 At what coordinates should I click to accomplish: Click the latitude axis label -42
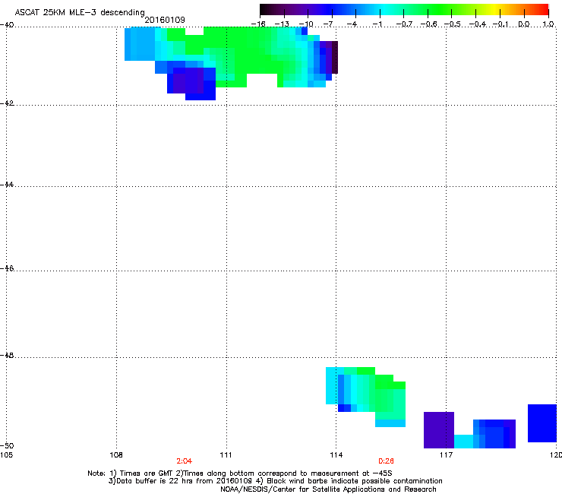click(x=7, y=103)
